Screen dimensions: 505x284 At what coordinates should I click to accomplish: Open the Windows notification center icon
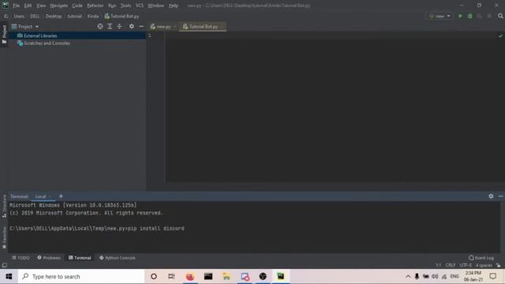point(492,276)
